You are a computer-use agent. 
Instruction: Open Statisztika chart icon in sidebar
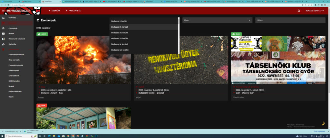(x=3, y=44)
